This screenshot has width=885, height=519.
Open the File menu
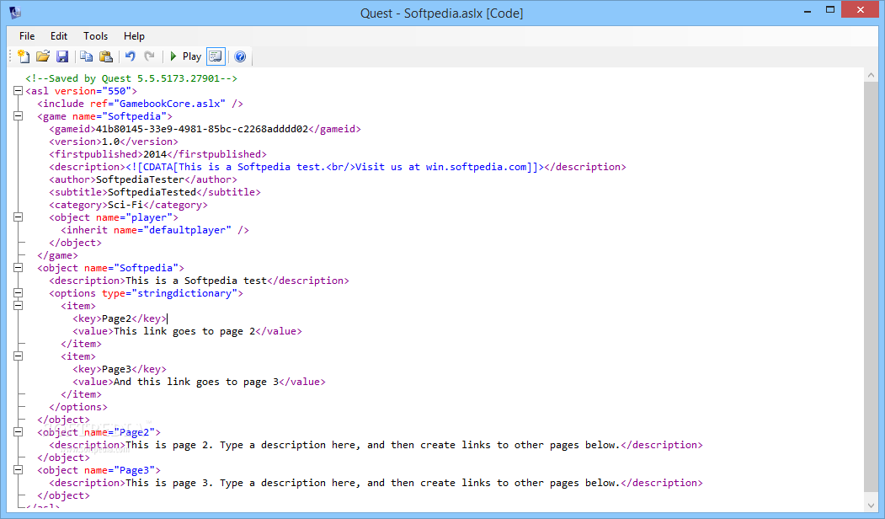(x=27, y=36)
